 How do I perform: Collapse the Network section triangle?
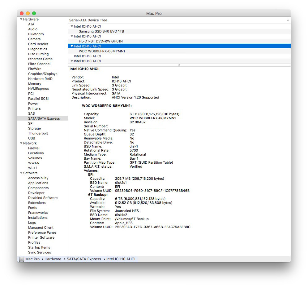tap(21, 143)
